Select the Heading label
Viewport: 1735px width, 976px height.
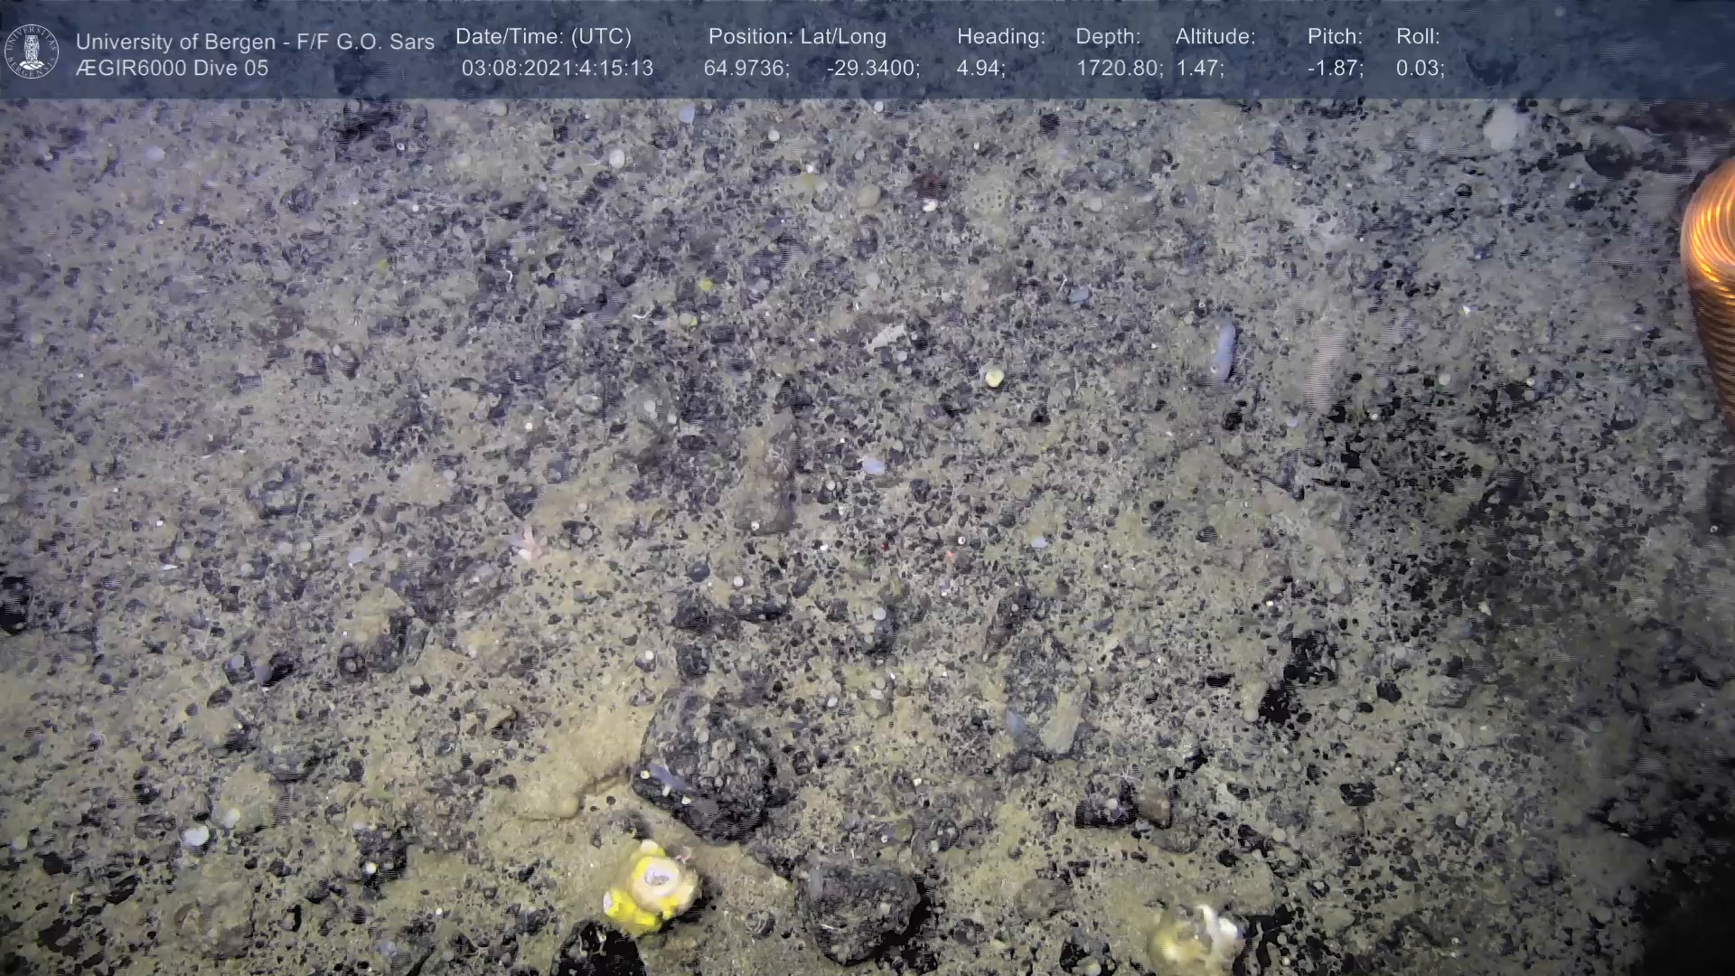pyautogui.click(x=1000, y=37)
